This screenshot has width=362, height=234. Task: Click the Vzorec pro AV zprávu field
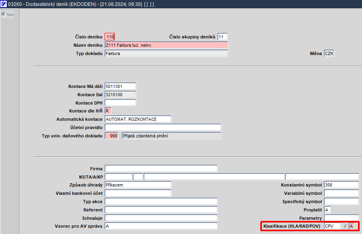pyautogui.click(x=161, y=226)
